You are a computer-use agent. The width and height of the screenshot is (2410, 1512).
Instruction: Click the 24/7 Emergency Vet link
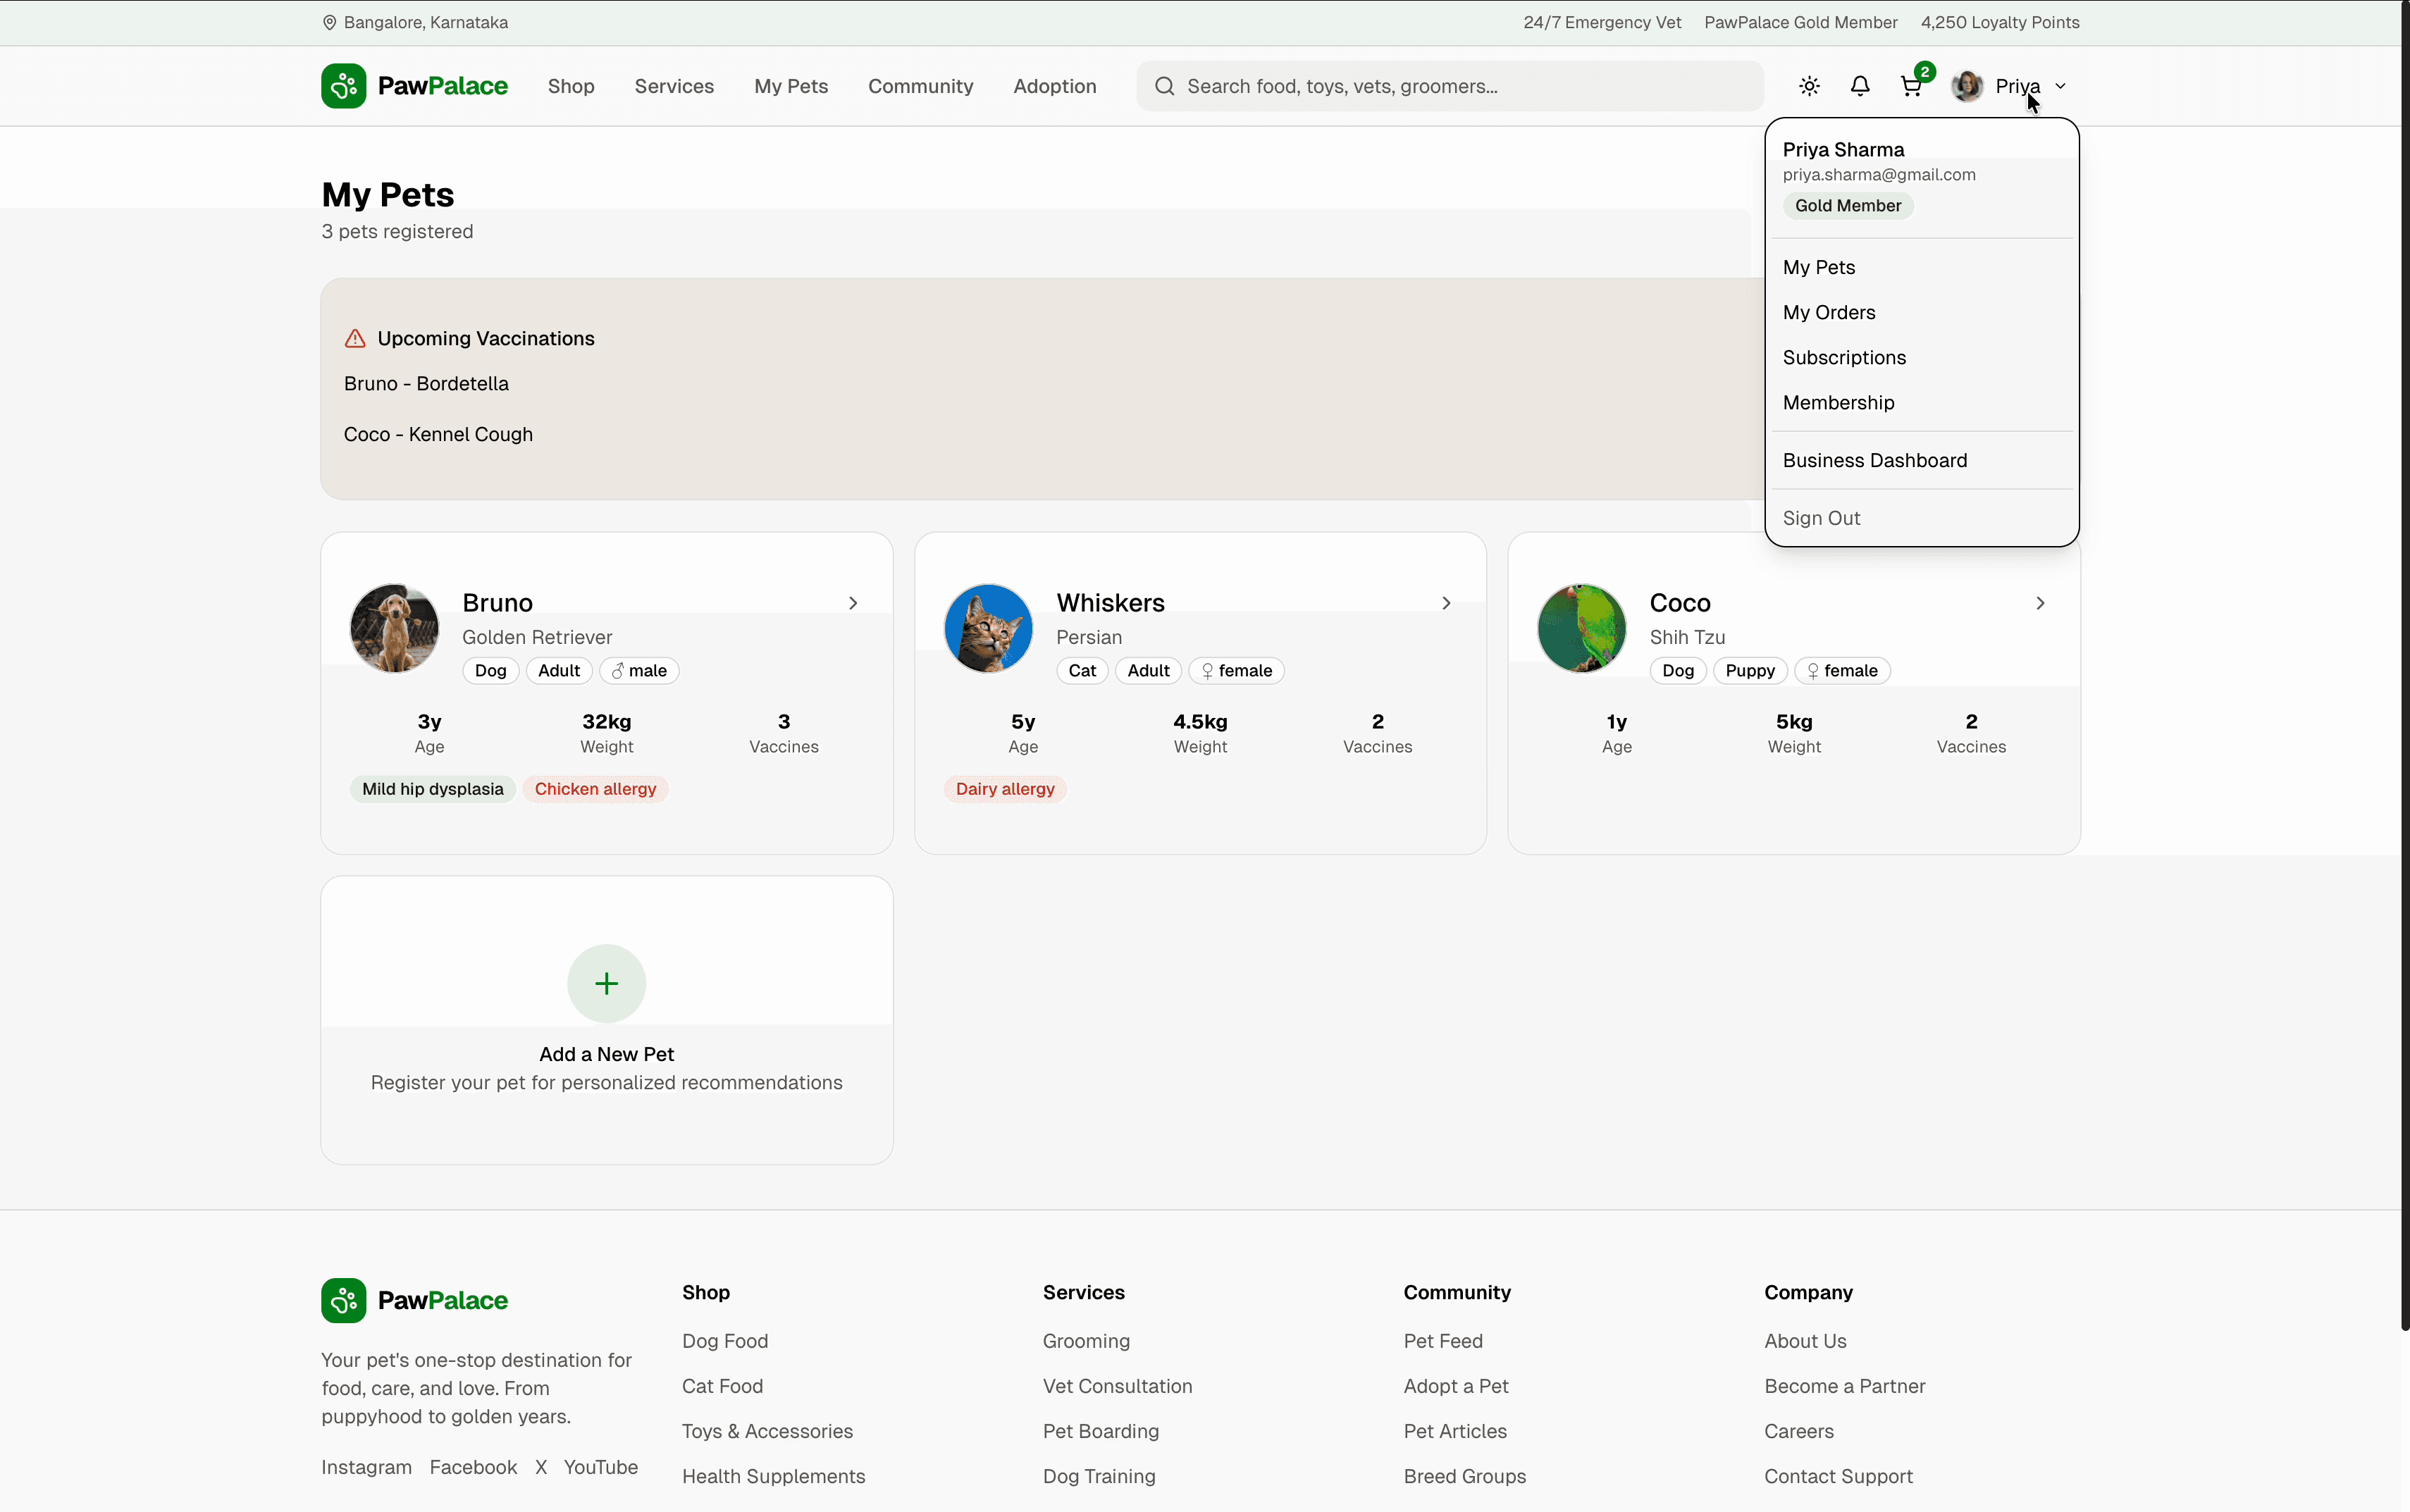[x=1602, y=22]
